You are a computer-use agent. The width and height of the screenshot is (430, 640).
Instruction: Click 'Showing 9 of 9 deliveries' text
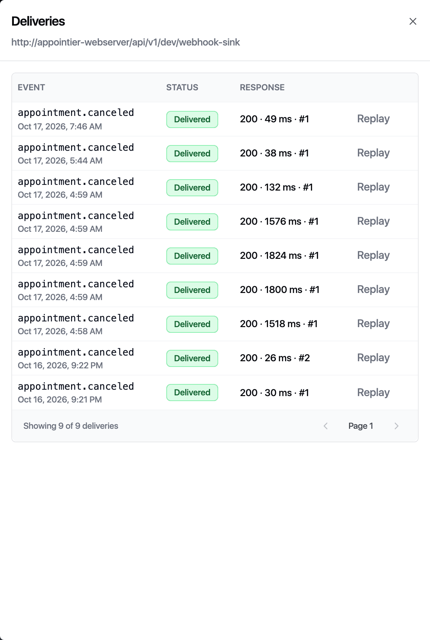pos(71,426)
